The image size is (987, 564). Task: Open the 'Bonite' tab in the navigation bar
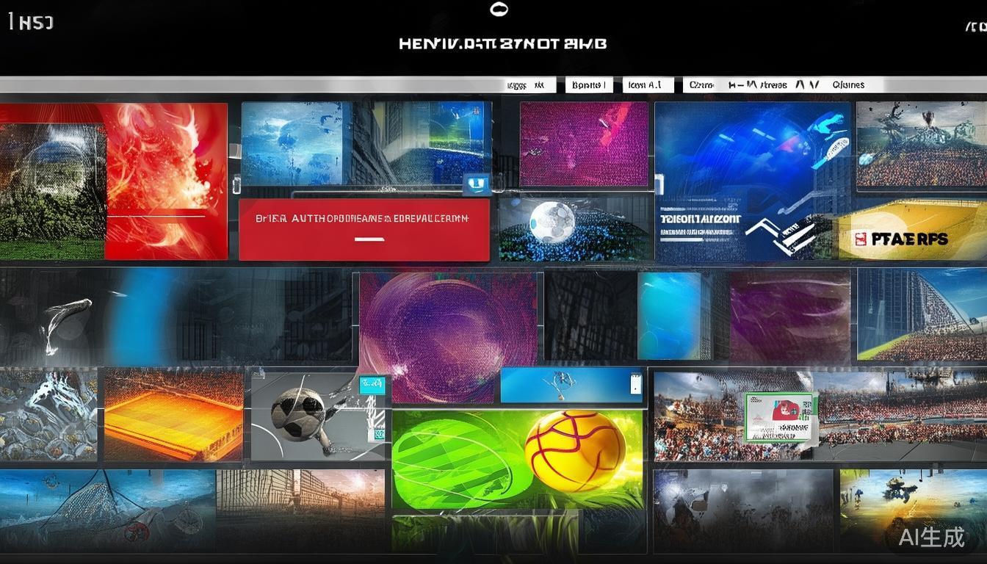(588, 85)
